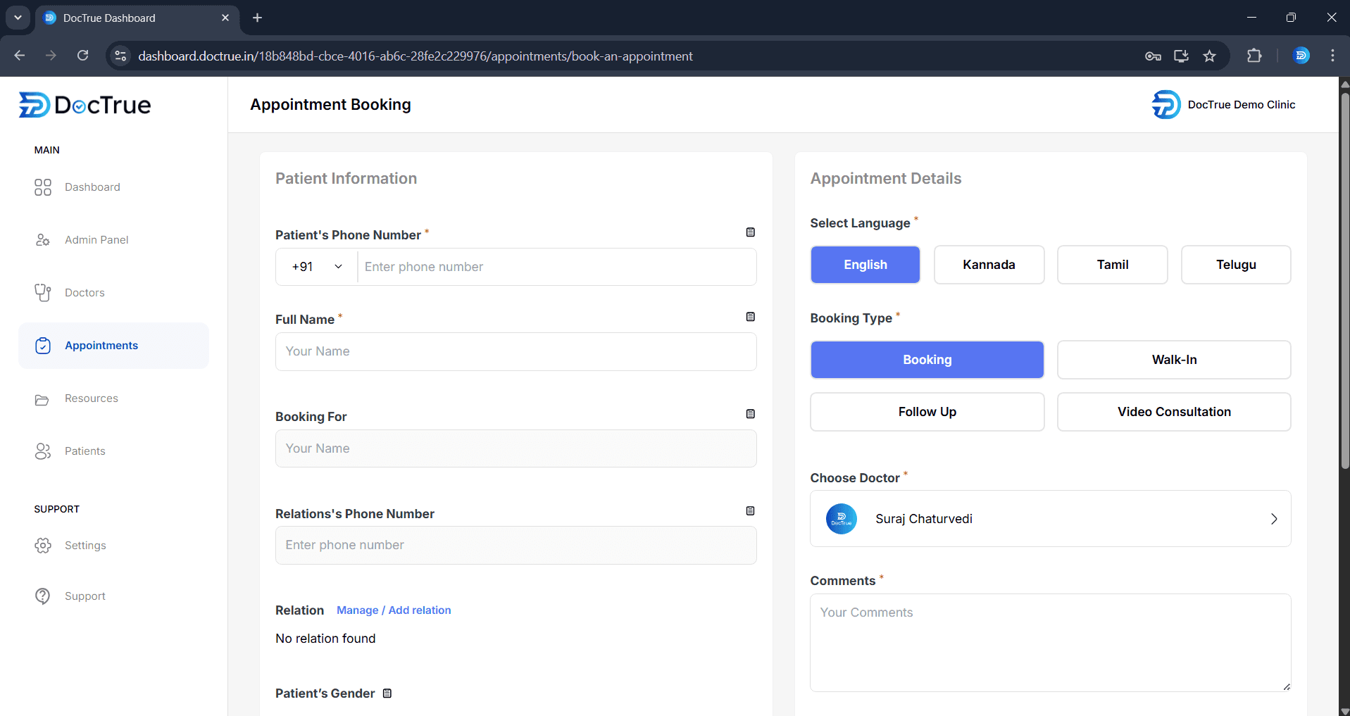Image resolution: width=1350 pixels, height=716 pixels.
Task: Click note icon beside Full Name
Action: (x=751, y=317)
